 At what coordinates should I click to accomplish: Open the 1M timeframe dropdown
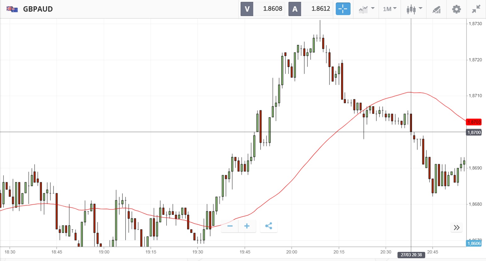[390, 9]
